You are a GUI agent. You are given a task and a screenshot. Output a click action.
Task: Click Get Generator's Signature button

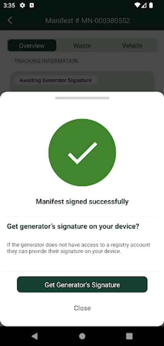coord(82,284)
